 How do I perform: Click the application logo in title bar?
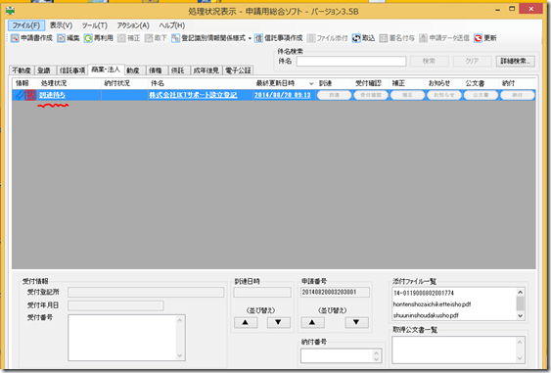point(10,11)
